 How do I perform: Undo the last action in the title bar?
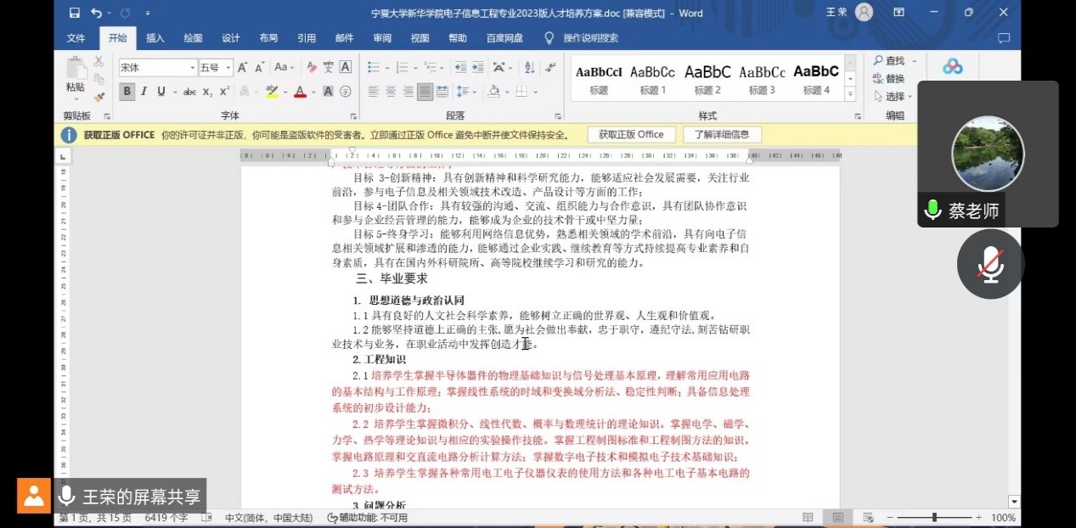click(96, 13)
